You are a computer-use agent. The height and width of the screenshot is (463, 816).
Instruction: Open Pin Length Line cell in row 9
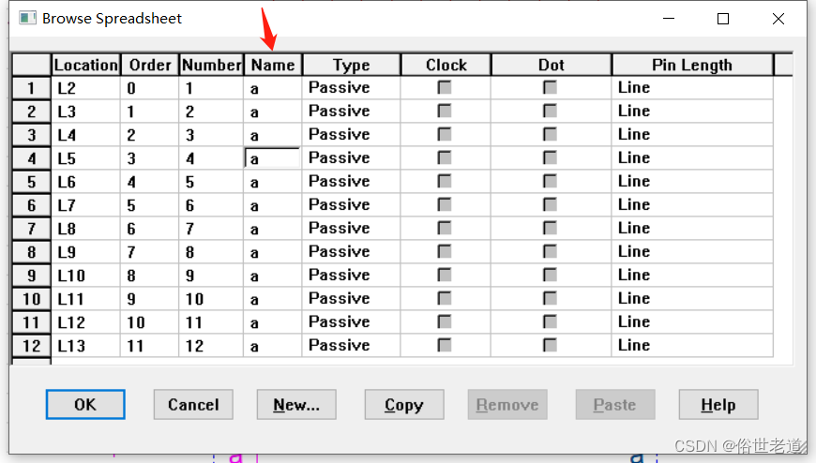(692, 276)
